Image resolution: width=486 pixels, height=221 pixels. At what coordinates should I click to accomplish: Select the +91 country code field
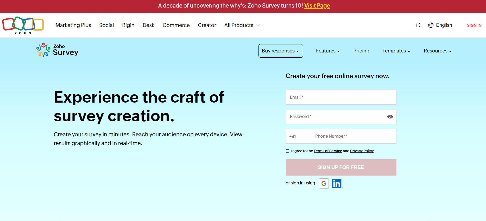tap(298, 136)
